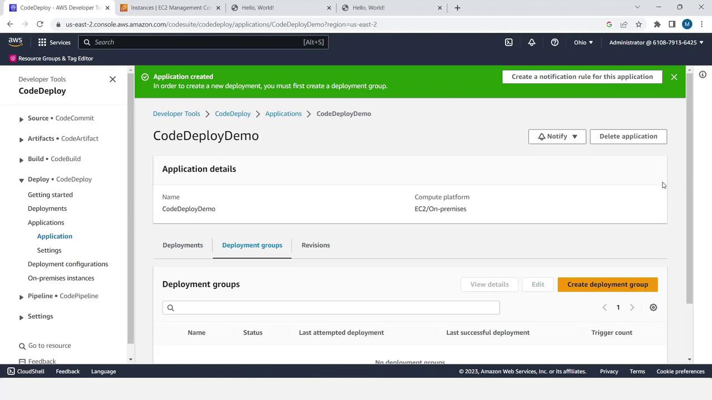Click the AWS logo home icon
This screenshot has height=400, width=712.
(x=15, y=42)
